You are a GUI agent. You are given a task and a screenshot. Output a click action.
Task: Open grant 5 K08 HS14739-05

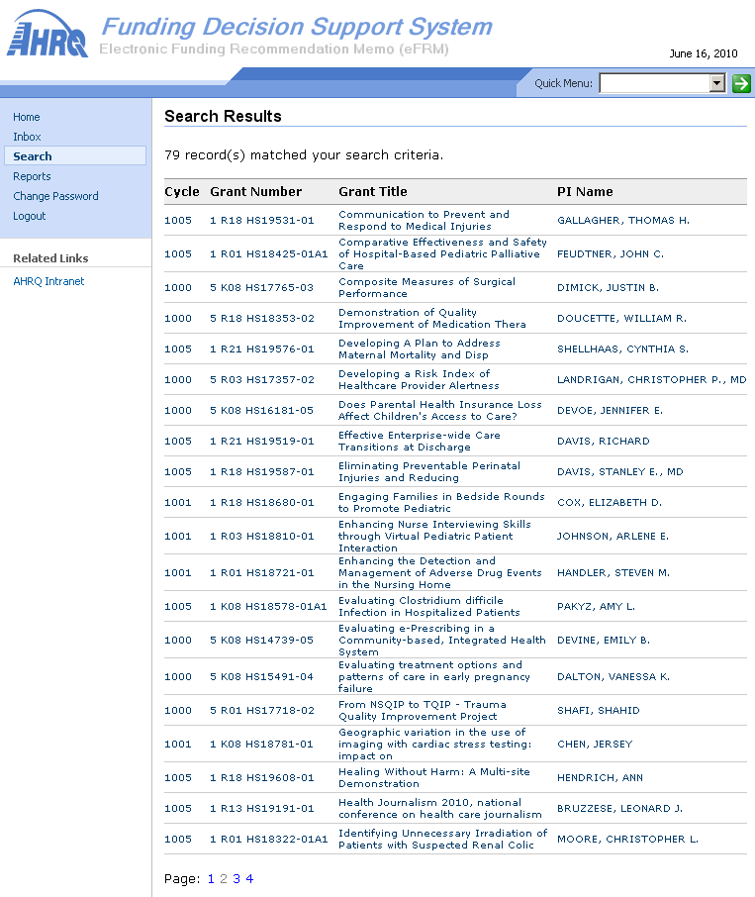(x=262, y=641)
